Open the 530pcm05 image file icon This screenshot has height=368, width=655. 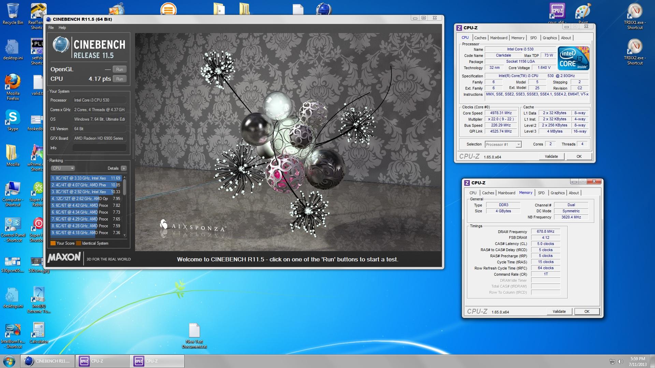coord(13,265)
